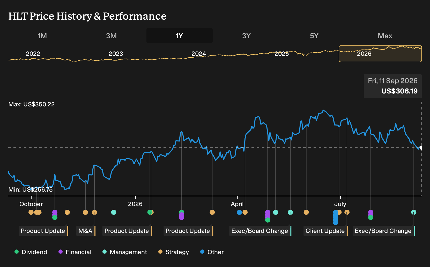Click the Max: US$350.22 label
Viewport: 430px width, 267px height.
tap(32, 104)
